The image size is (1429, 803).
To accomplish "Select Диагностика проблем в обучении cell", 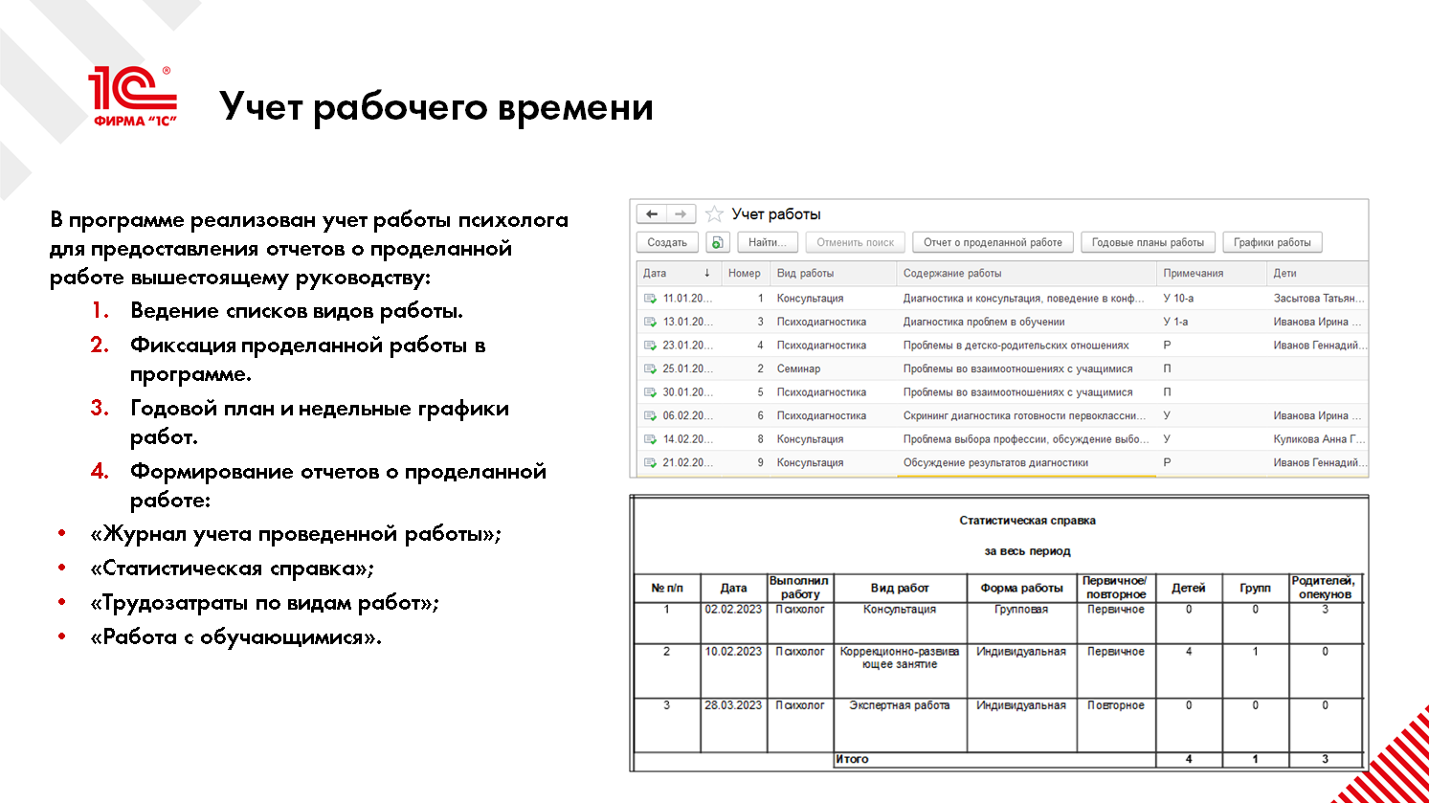I will point(984,322).
